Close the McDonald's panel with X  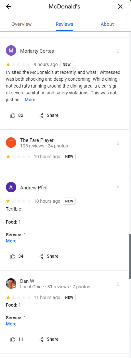pos(120,7)
